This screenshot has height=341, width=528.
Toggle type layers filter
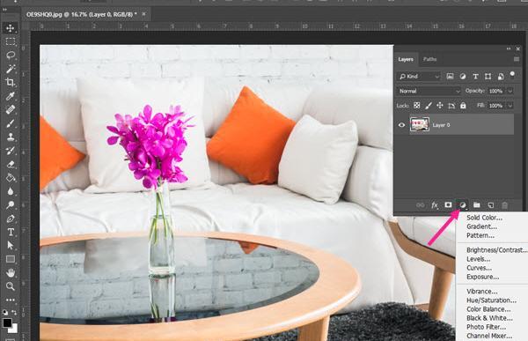475,77
